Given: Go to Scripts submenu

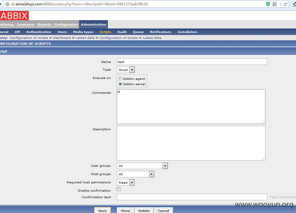Looking at the screenshot, I should pos(105,32).
